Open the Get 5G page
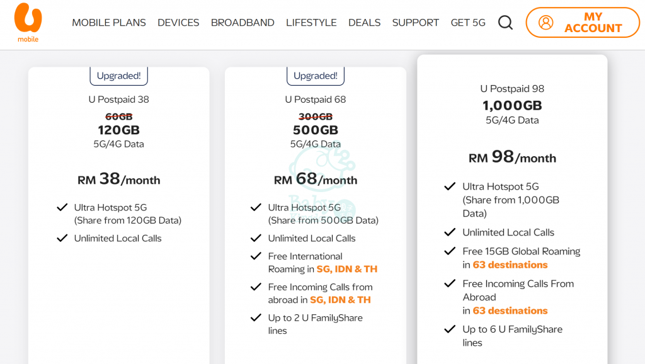The height and width of the screenshot is (364, 645). (468, 23)
